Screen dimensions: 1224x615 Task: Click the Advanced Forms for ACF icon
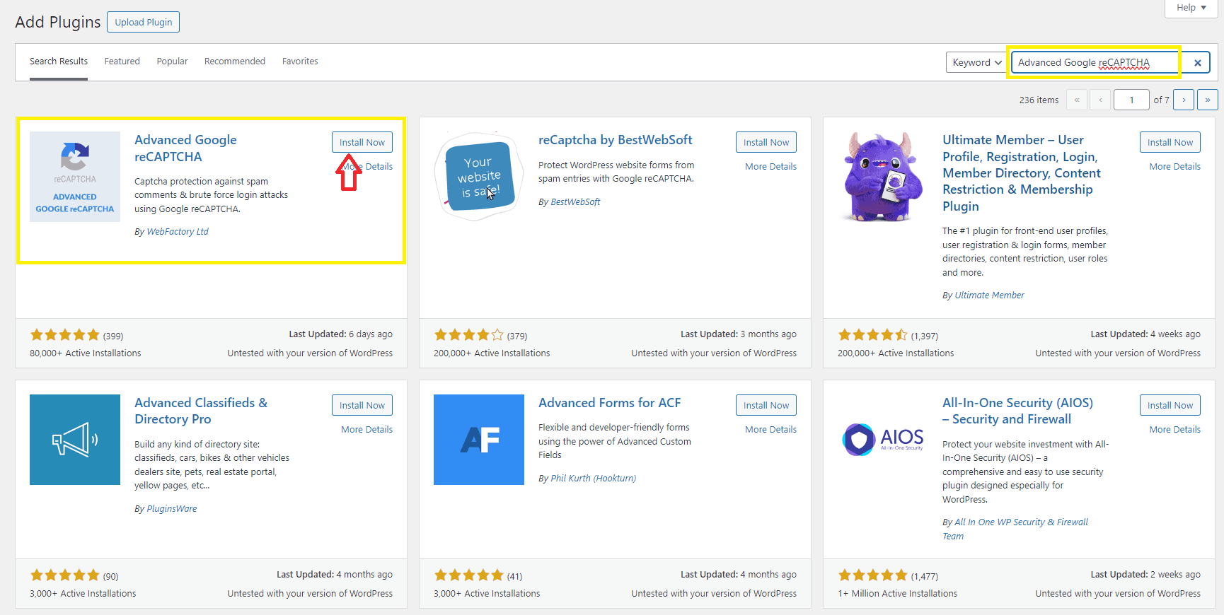click(479, 440)
